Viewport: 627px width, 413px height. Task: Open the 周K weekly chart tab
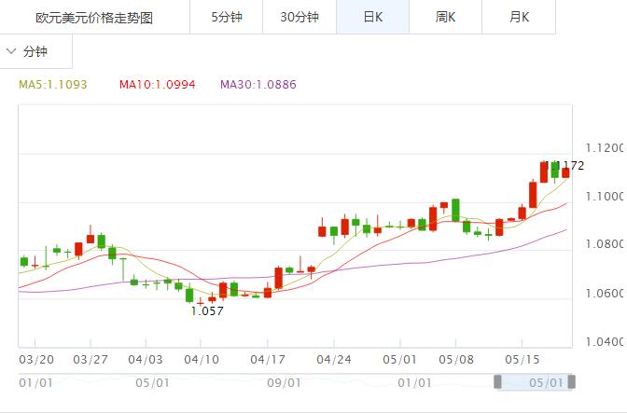(445, 17)
